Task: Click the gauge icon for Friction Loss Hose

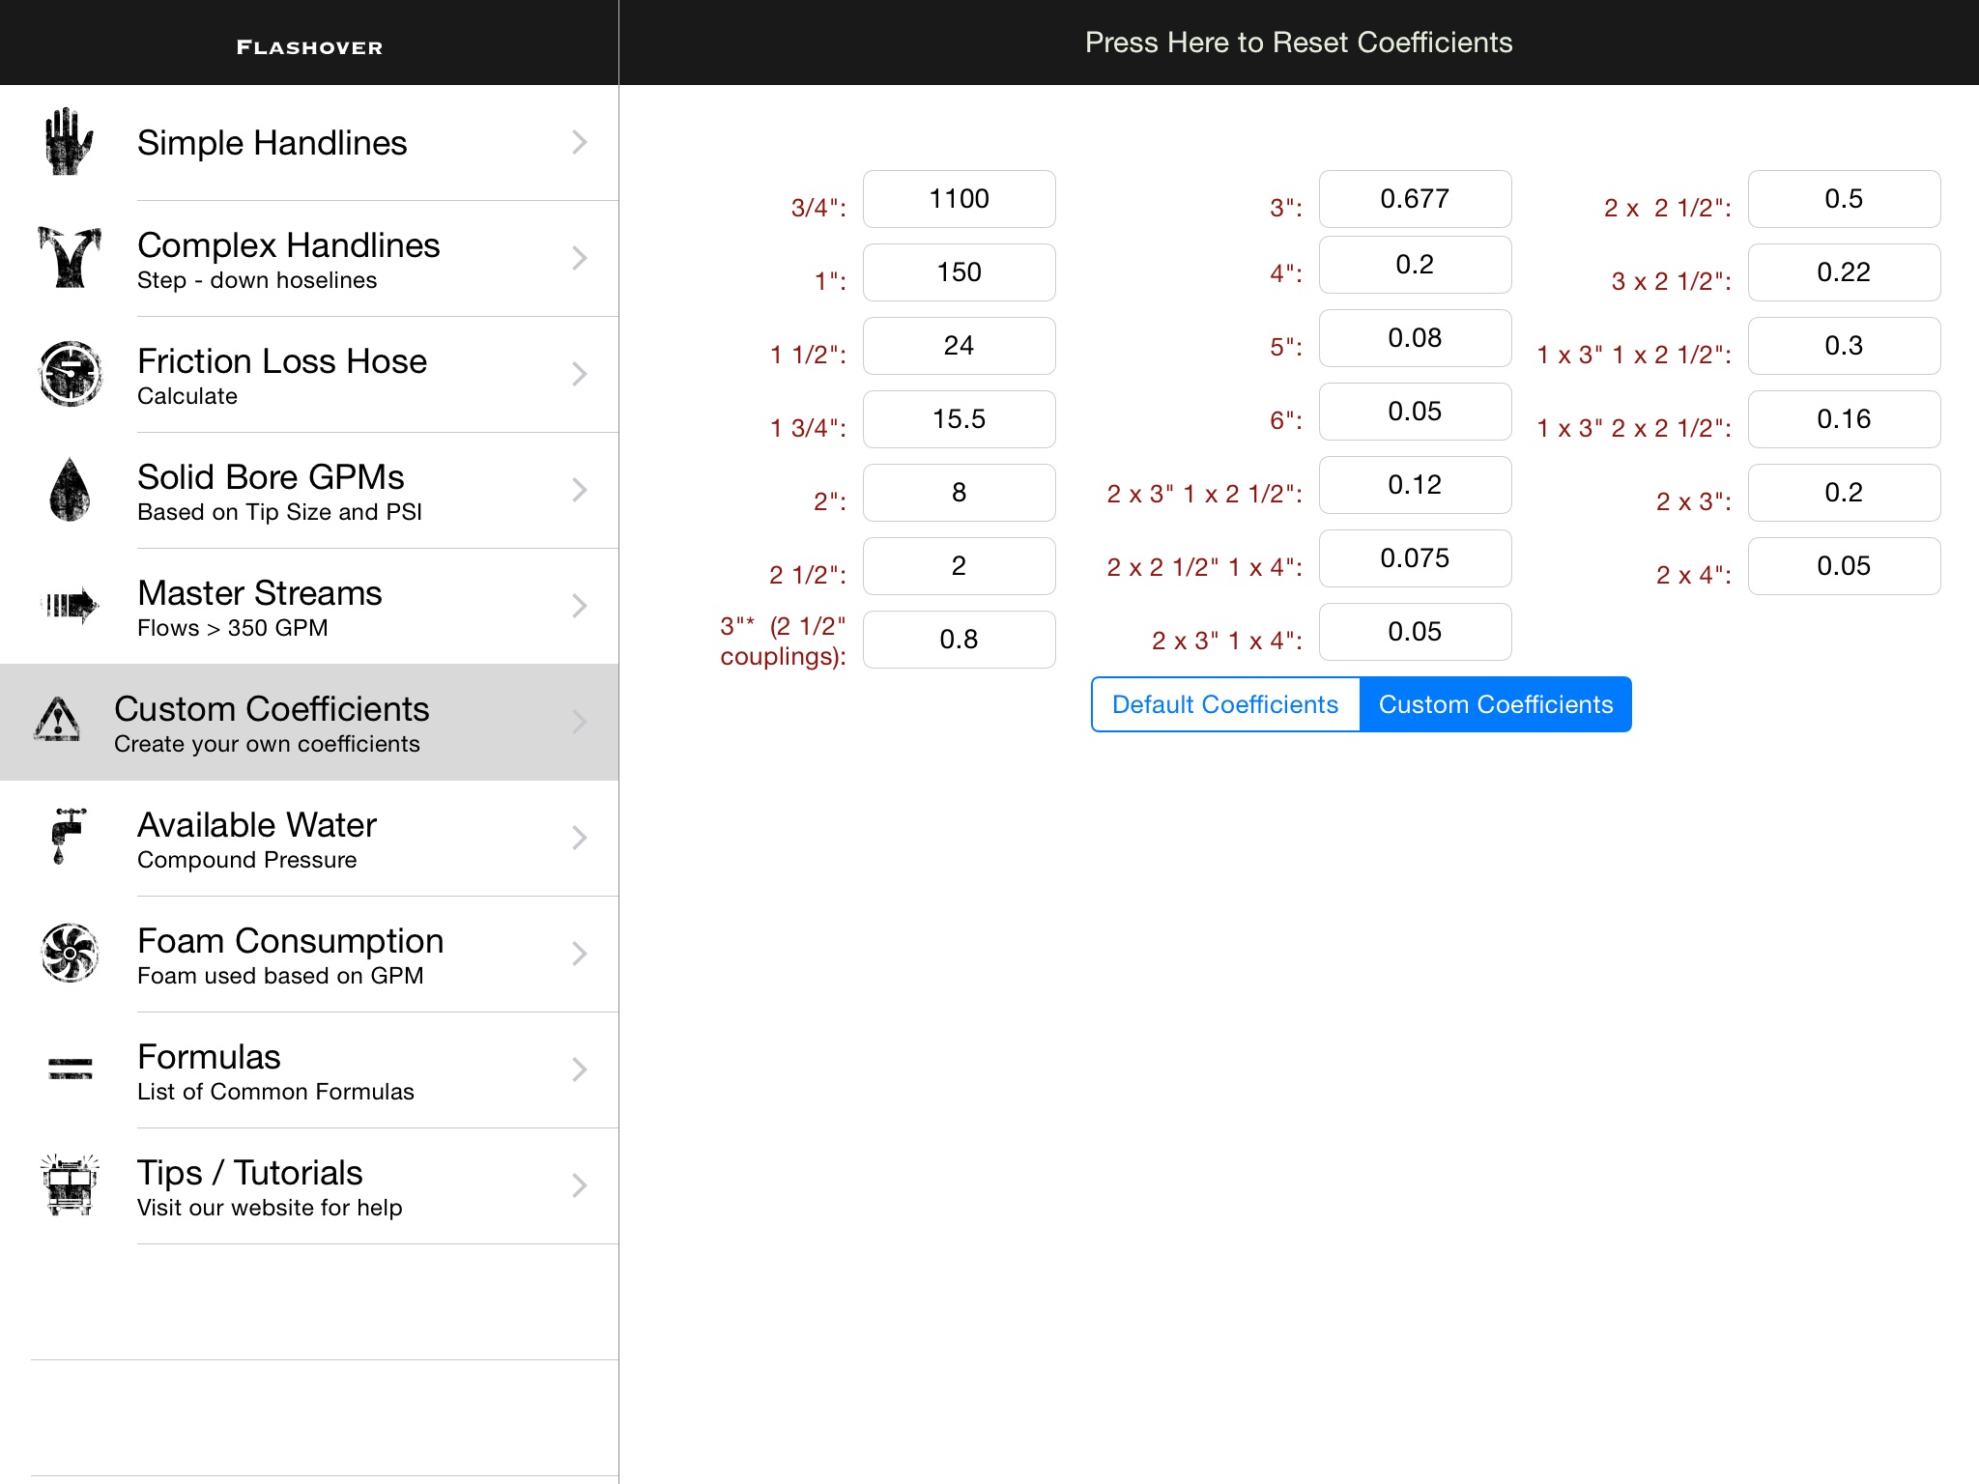Action: tap(70, 374)
